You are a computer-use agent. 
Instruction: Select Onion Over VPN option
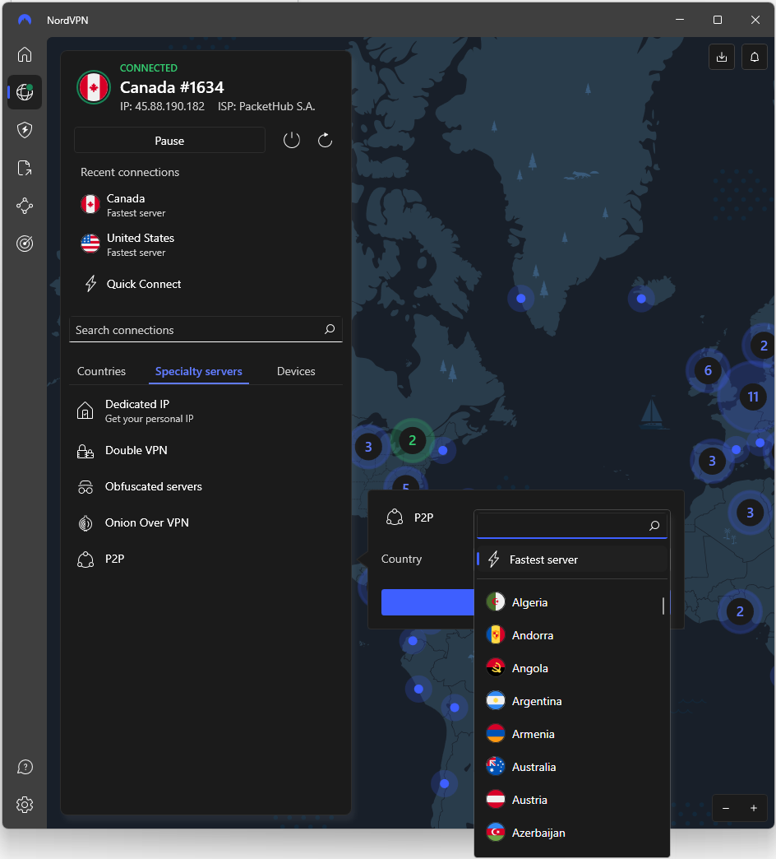pyautogui.click(x=206, y=522)
